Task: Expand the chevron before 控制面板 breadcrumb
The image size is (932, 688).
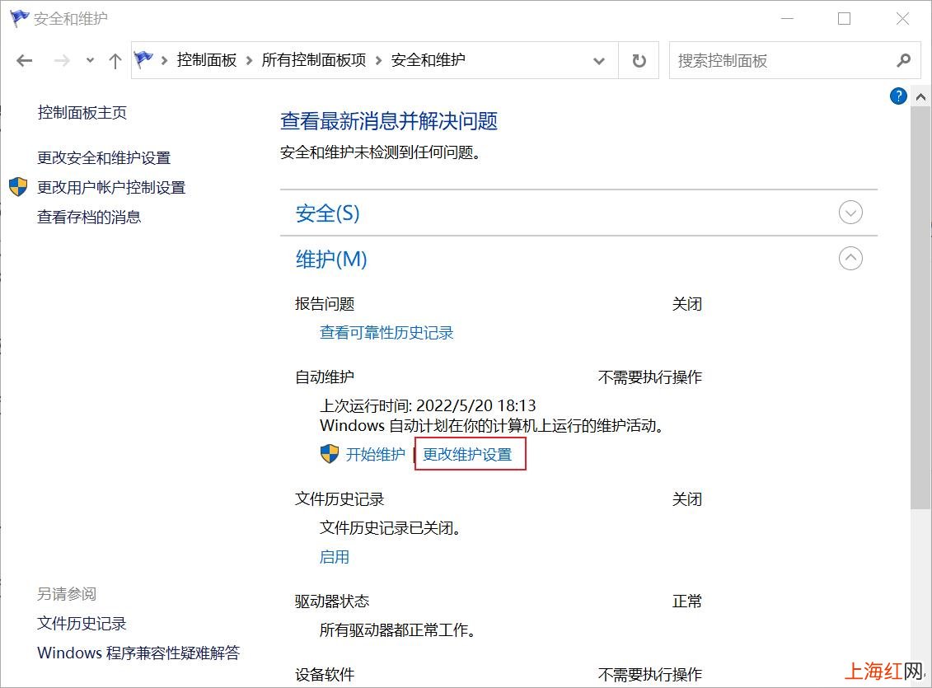Action: click(x=164, y=60)
